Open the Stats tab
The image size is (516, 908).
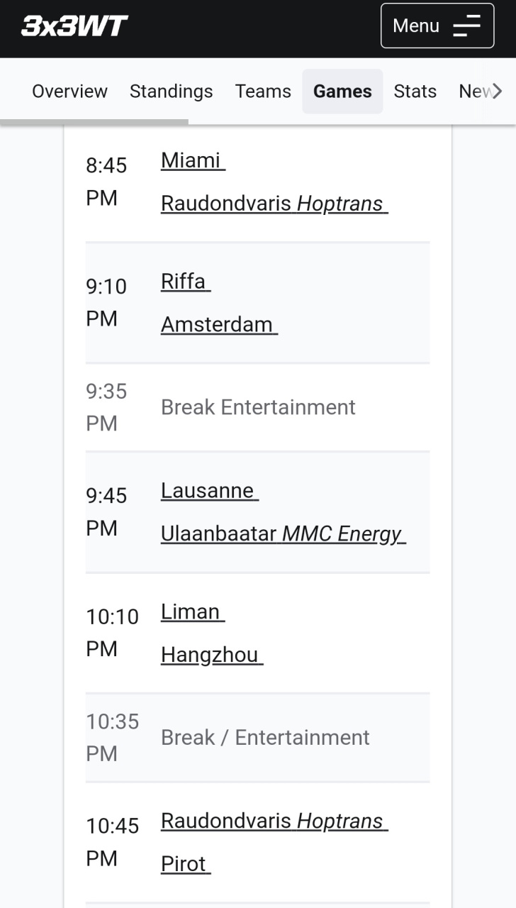415,92
